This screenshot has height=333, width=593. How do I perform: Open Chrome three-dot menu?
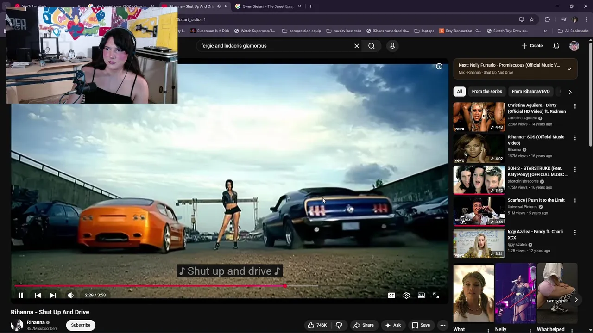point(586,19)
